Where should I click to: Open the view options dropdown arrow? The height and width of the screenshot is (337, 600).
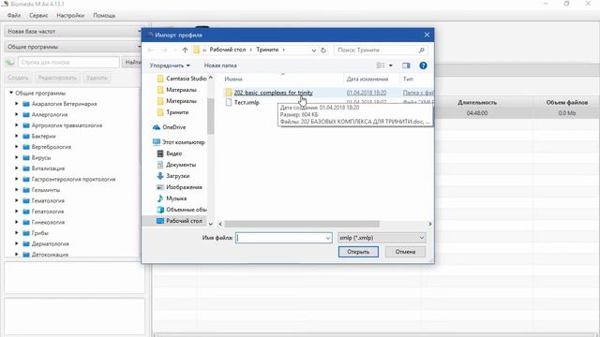tap(391, 66)
